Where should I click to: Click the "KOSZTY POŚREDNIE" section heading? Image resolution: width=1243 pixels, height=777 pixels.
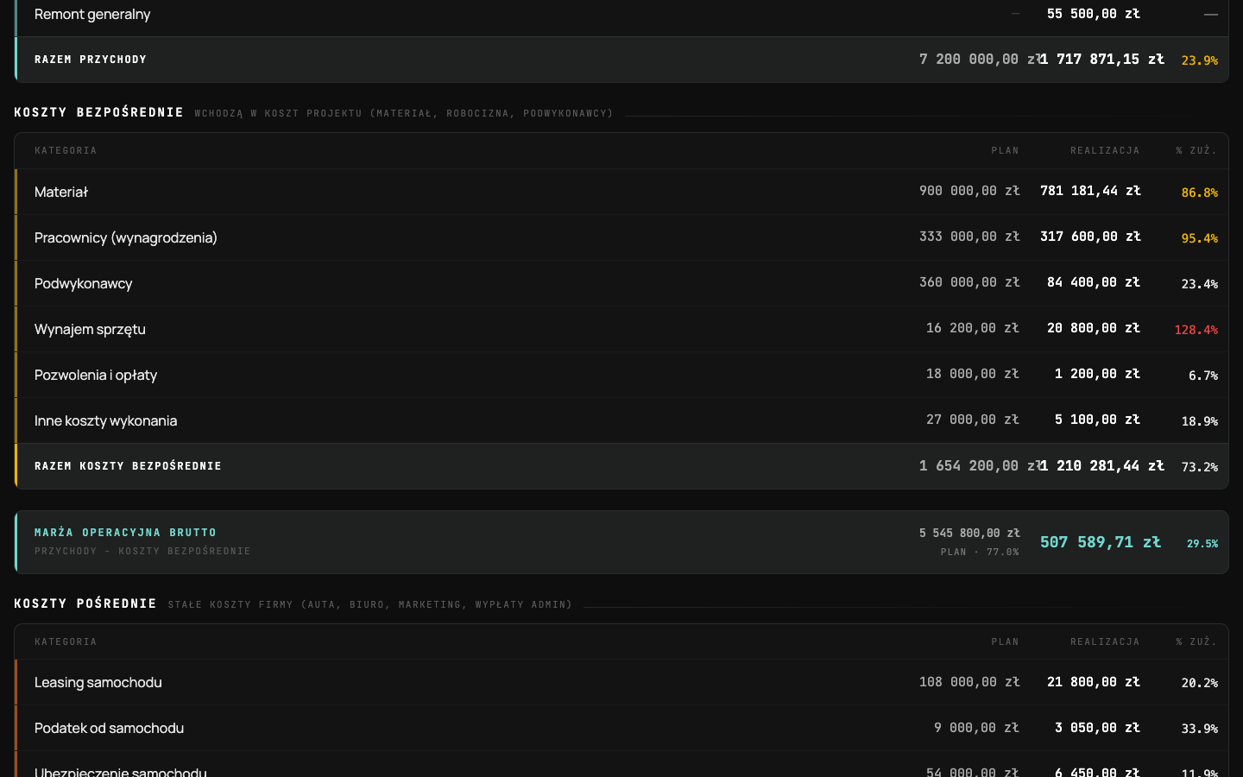[x=85, y=603]
